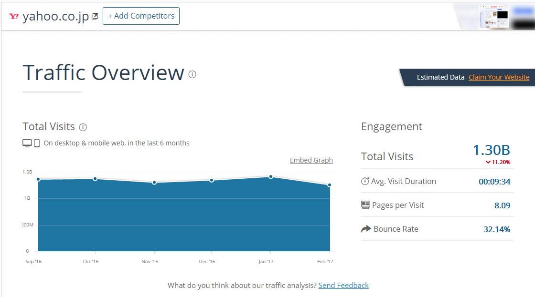Click the 1.30B total visits value

click(x=492, y=150)
